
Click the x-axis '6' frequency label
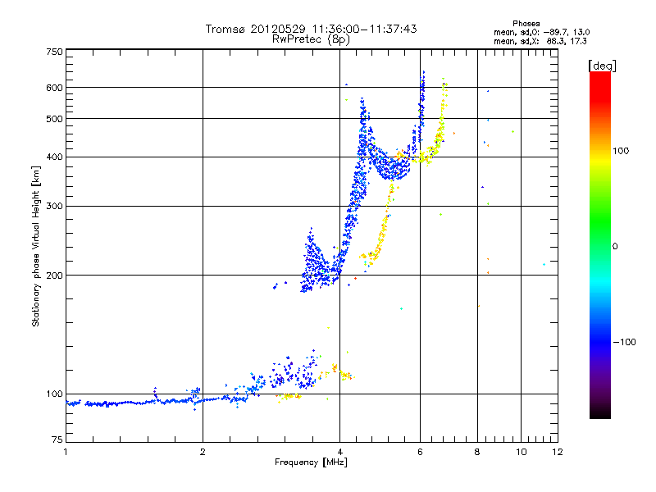pos(420,452)
